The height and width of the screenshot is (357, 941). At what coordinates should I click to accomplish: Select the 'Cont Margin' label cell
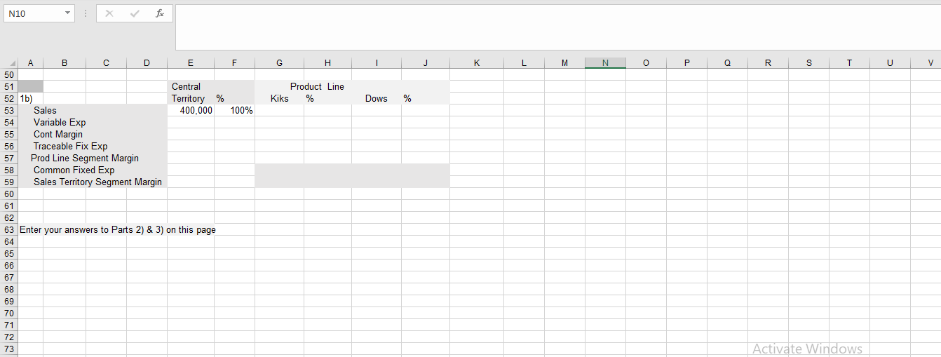[x=58, y=135]
